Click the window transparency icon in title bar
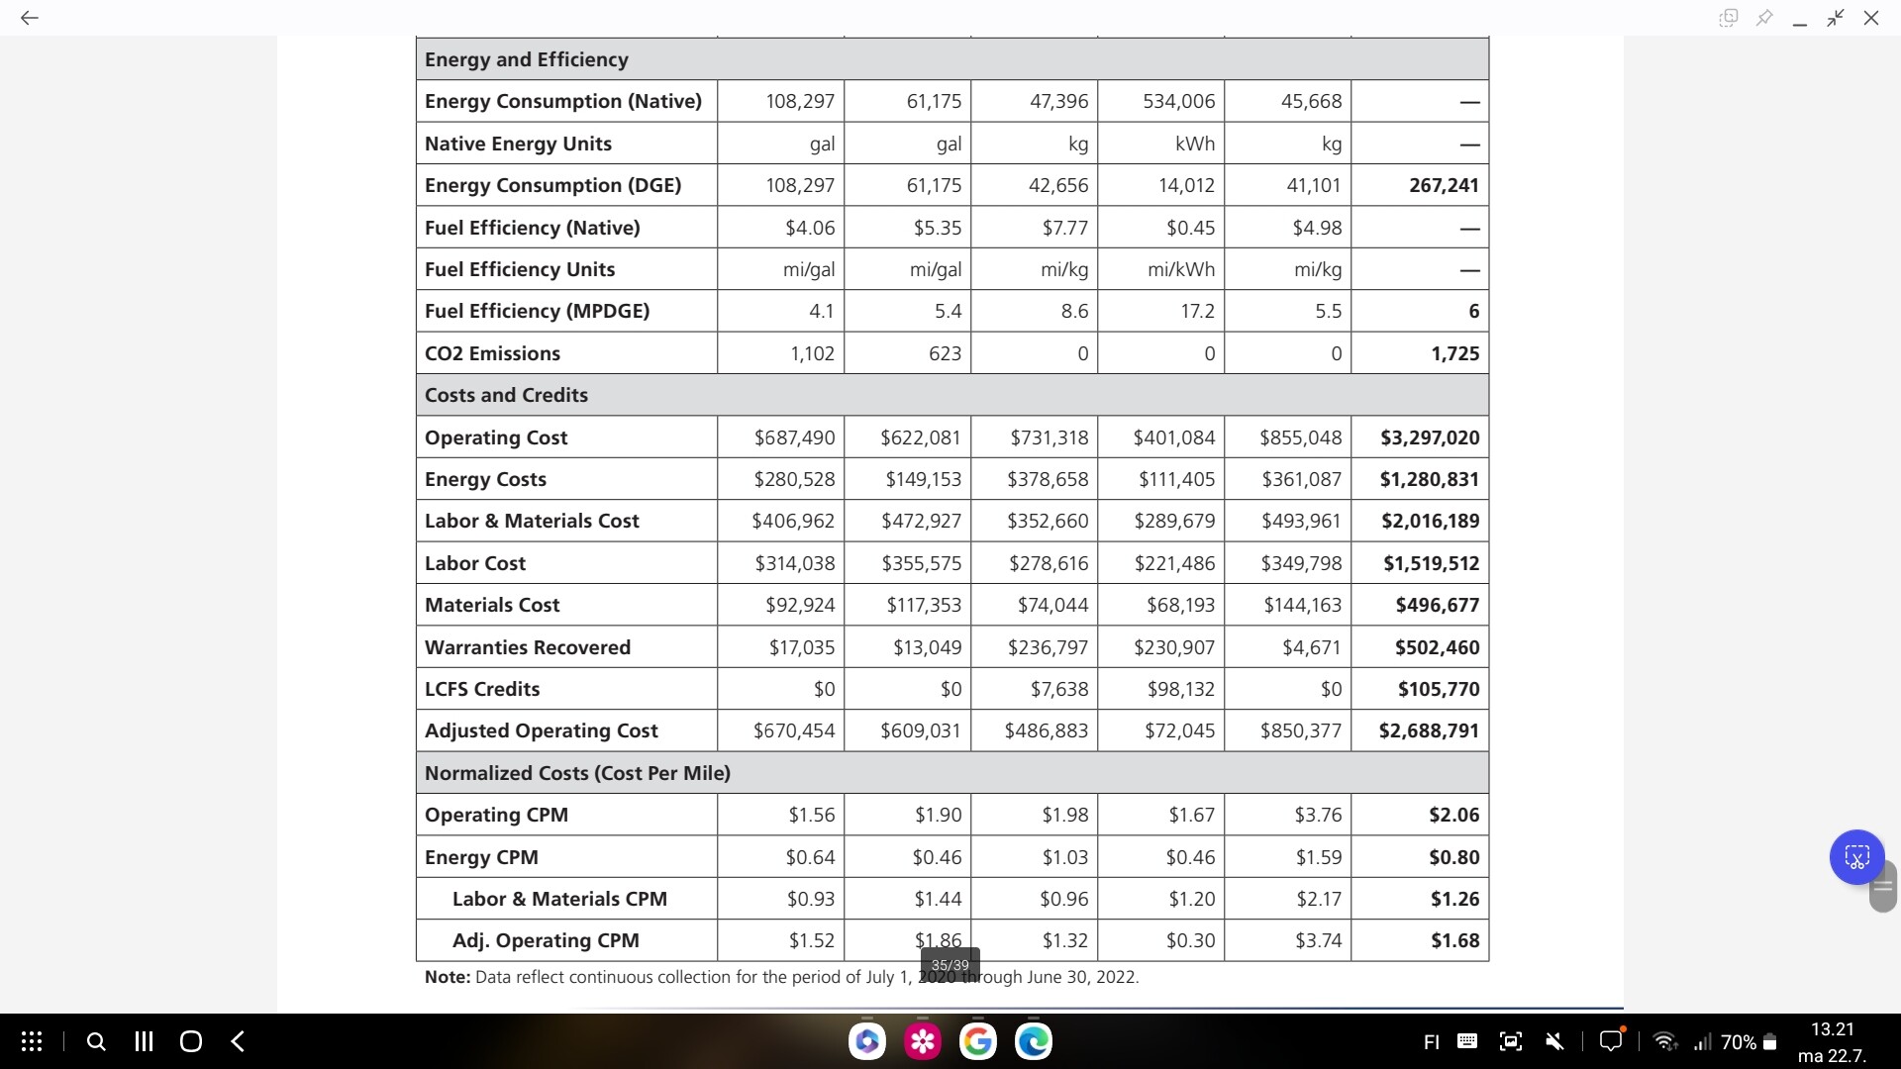The image size is (1901, 1069). tap(1729, 18)
